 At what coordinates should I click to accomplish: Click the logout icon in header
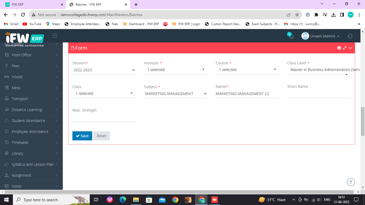tap(350, 36)
